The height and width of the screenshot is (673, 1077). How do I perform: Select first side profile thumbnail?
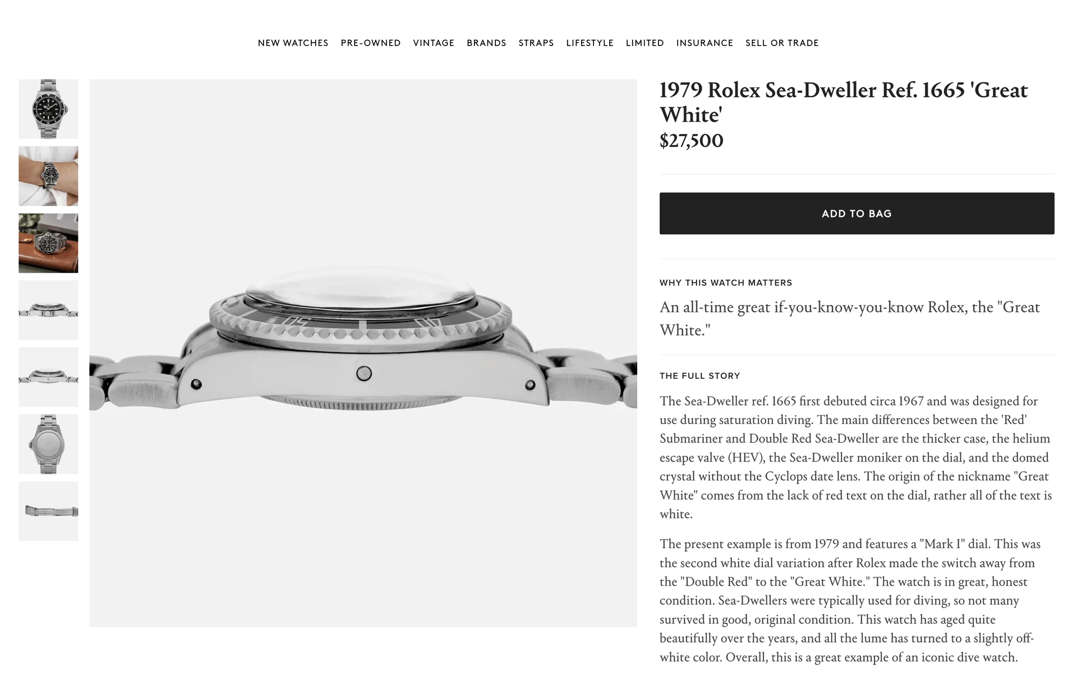48,310
